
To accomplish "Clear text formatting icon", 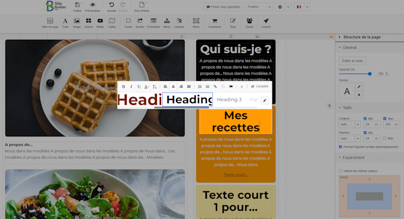I will [x=154, y=87].
